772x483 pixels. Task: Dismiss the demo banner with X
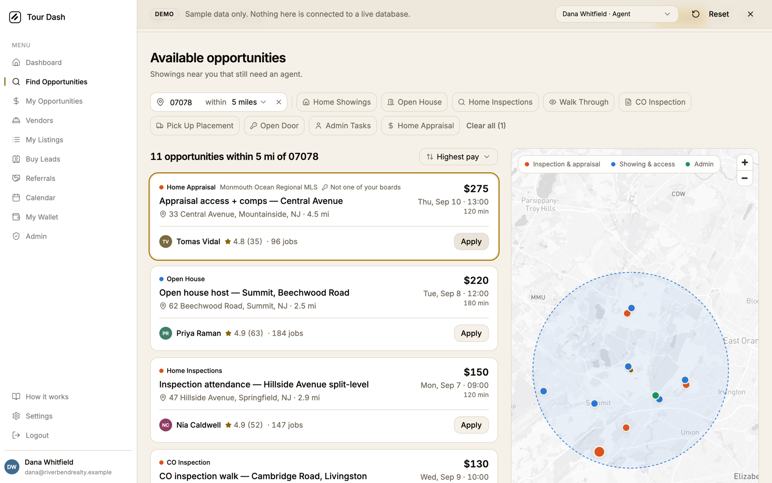point(750,14)
